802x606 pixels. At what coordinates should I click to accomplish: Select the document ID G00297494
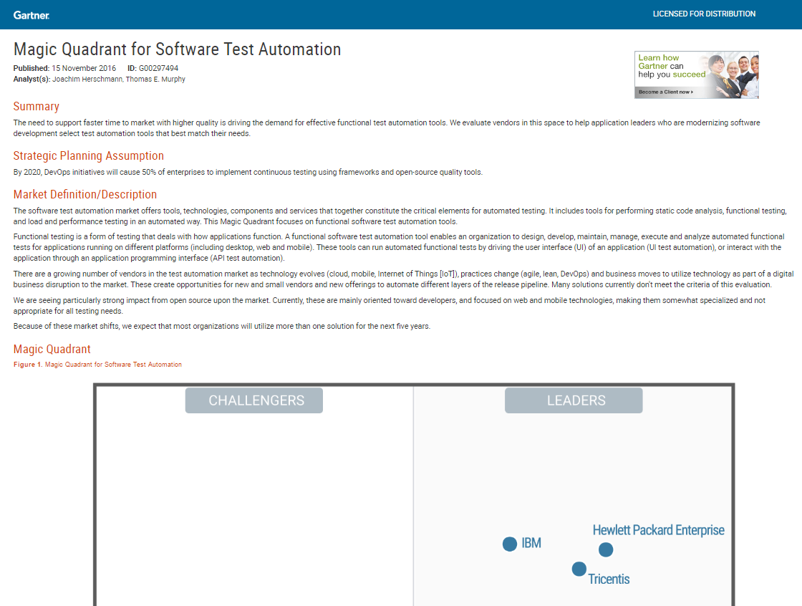click(158, 68)
